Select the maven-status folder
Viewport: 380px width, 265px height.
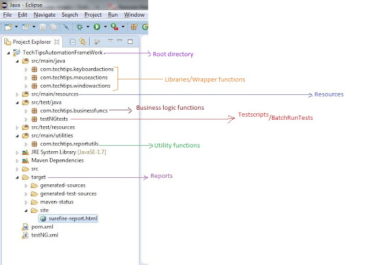(x=57, y=202)
